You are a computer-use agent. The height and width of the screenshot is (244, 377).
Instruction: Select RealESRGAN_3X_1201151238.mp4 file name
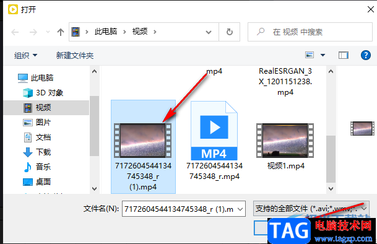(x=285, y=82)
